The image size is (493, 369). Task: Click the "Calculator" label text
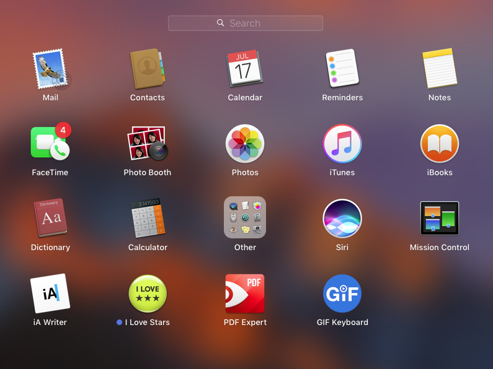[148, 248]
